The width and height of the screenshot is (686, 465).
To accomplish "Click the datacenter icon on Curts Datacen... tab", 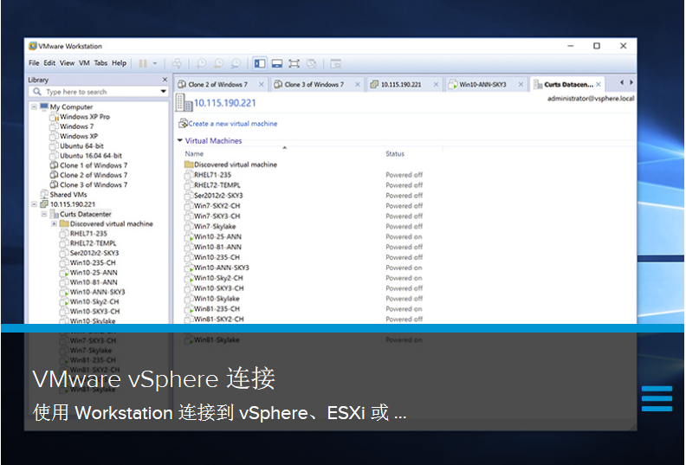I will point(538,84).
